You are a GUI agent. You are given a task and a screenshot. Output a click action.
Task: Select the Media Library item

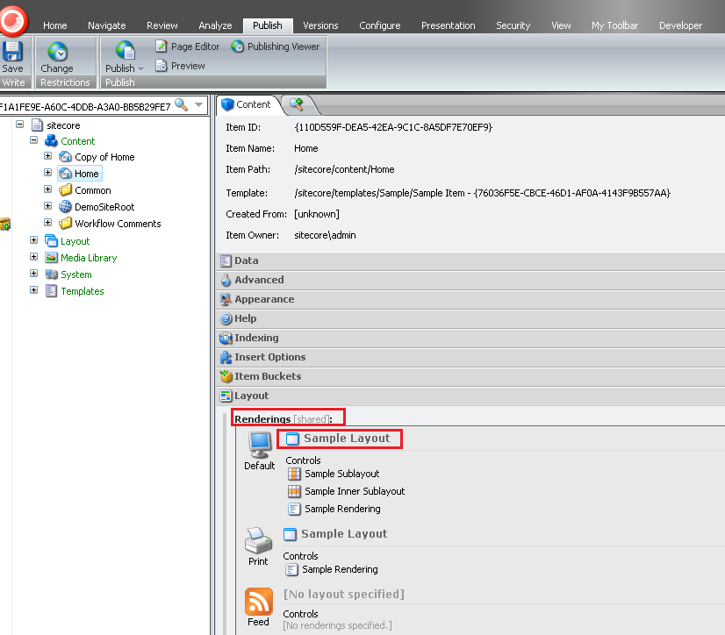[x=82, y=258]
